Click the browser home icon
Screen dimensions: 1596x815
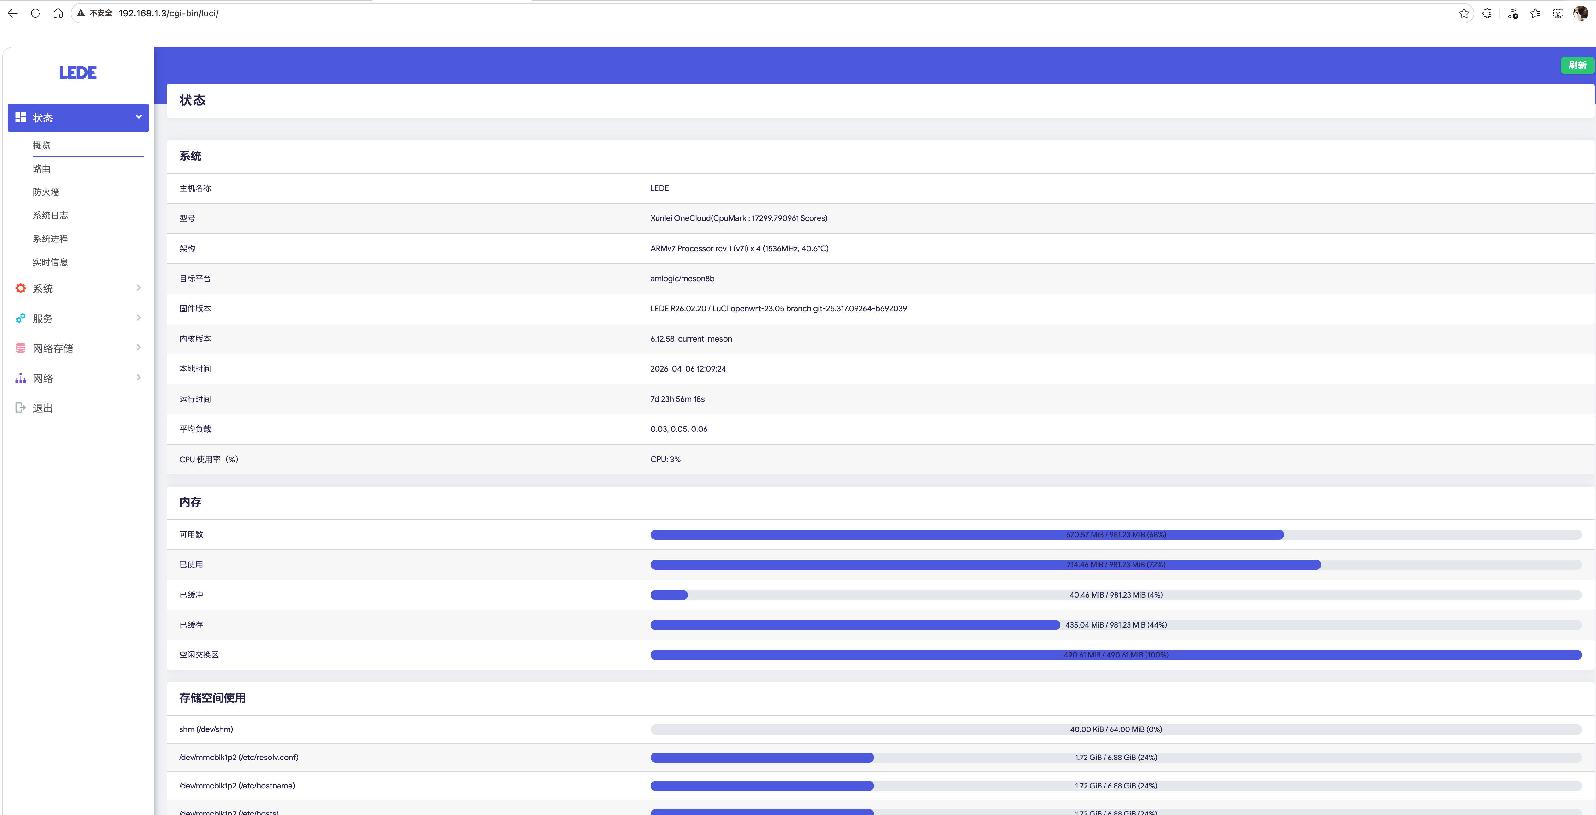coord(58,13)
